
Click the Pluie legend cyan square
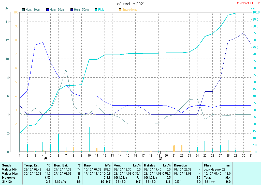96,10
